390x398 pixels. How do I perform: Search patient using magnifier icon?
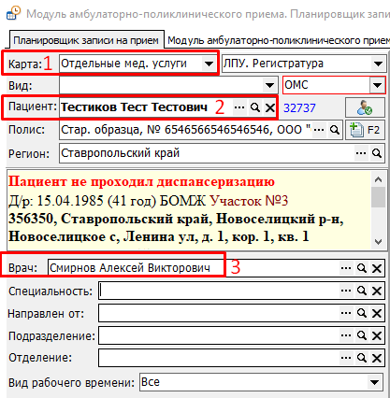click(255, 107)
